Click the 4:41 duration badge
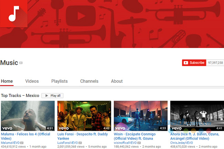This screenshot has width=224, height=149. 219,128
